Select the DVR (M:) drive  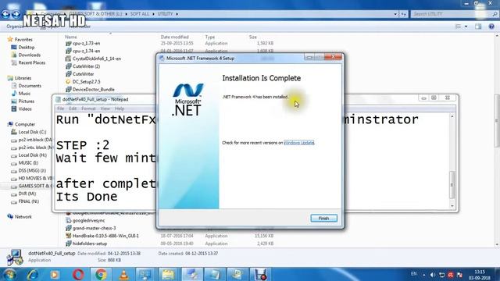[x=27, y=194]
